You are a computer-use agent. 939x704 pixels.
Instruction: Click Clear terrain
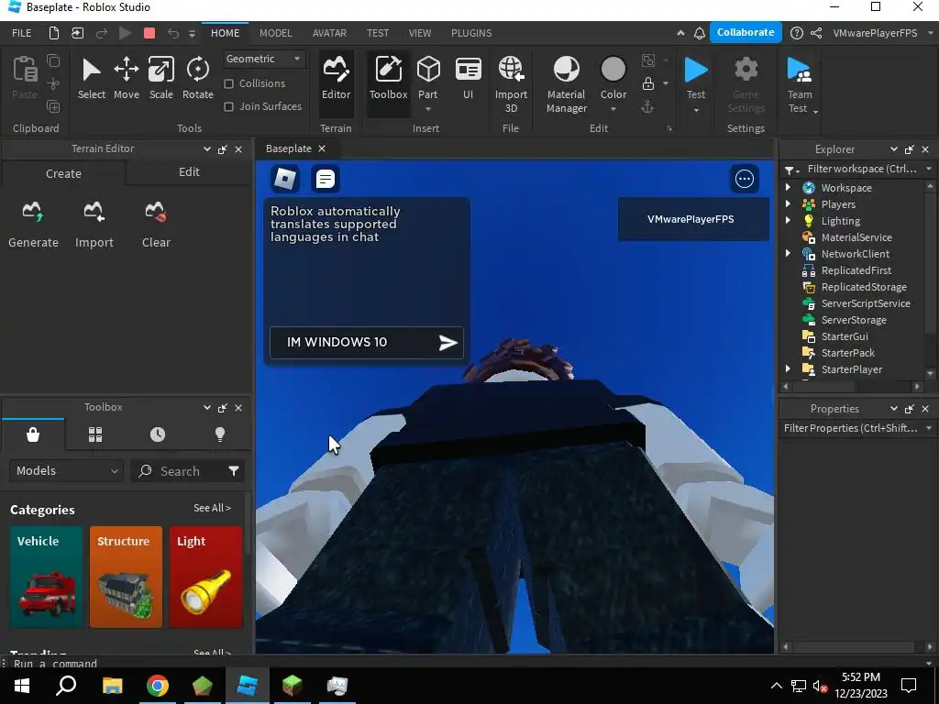[x=156, y=225]
